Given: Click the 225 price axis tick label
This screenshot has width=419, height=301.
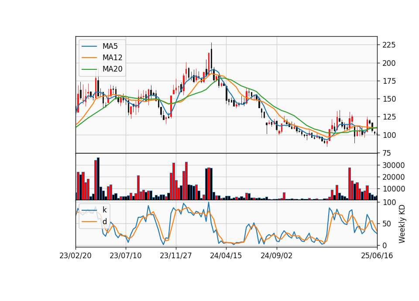Looking at the screenshot, I should pos(389,45).
